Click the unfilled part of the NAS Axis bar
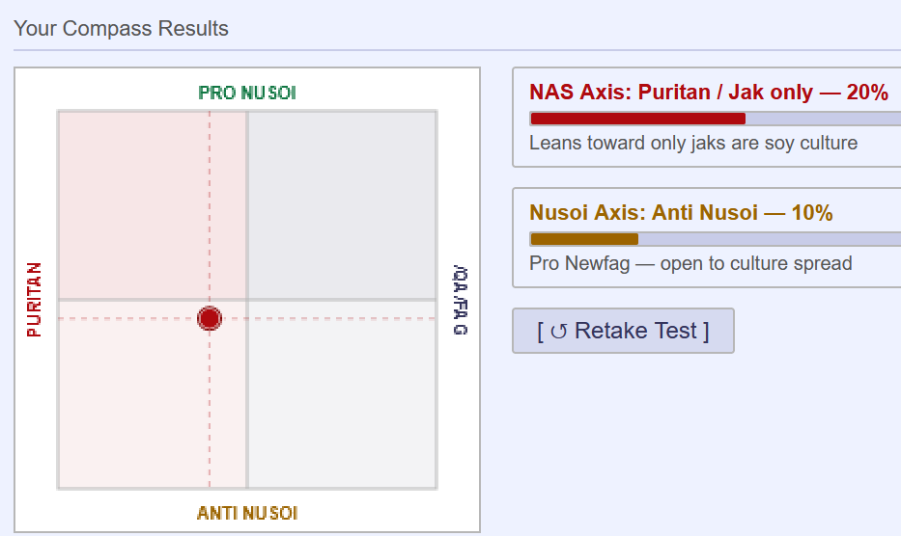Viewport: 901px width, 536px height. coord(821,119)
